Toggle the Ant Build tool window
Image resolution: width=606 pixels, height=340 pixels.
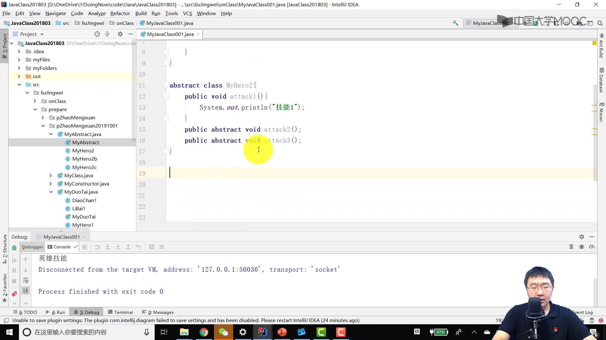tap(601, 46)
